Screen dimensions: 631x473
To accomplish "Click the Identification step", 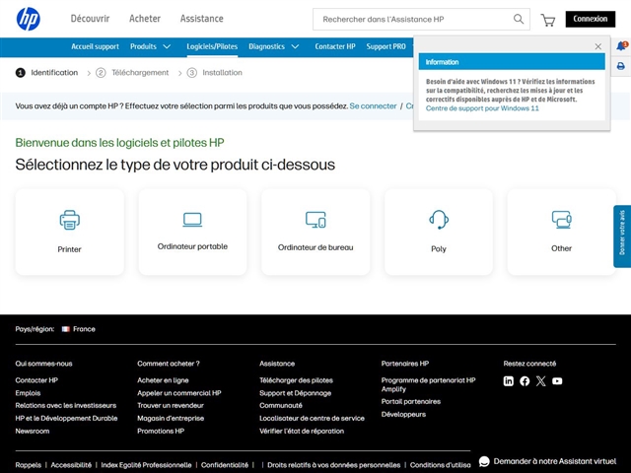I will (46, 73).
